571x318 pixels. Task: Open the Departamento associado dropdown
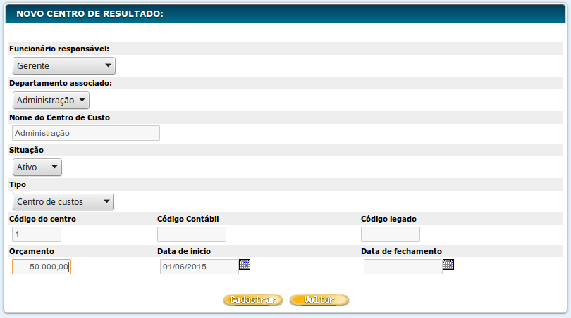click(51, 100)
